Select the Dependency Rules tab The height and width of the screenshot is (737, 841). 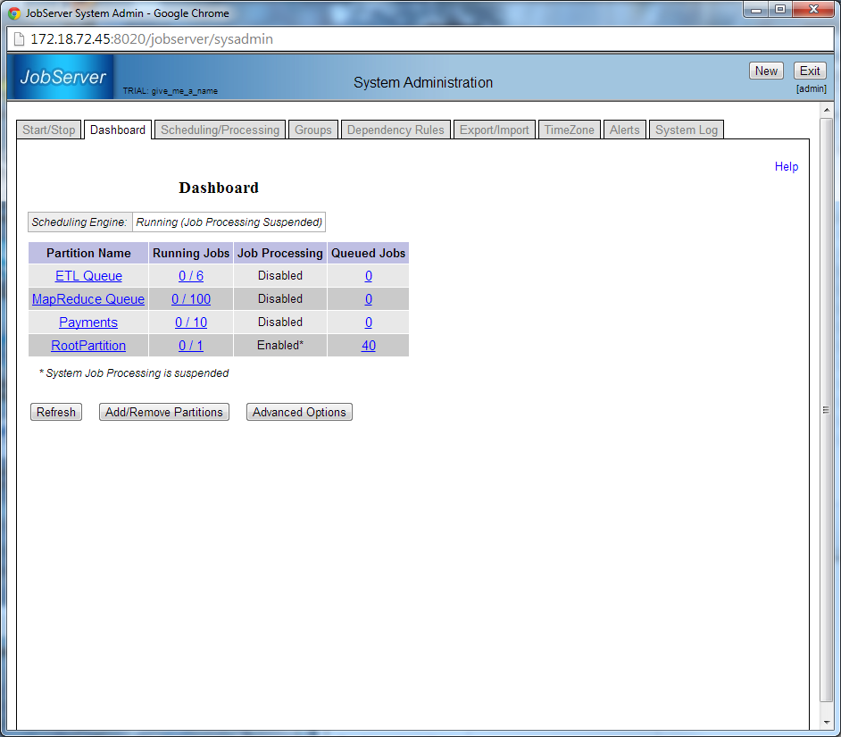pyautogui.click(x=396, y=130)
